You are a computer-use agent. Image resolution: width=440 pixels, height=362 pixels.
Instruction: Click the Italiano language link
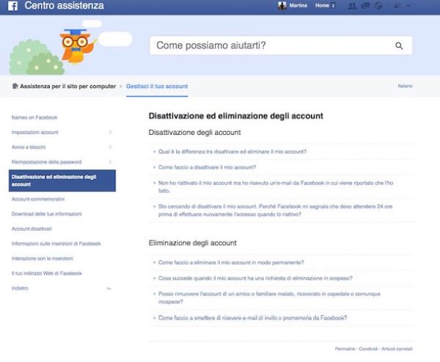click(405, 86)
